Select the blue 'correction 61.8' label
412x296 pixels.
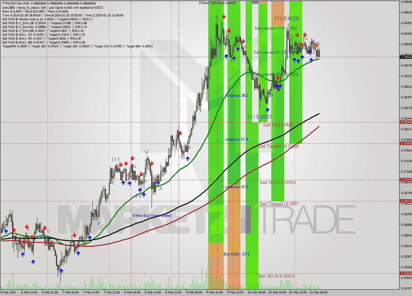[x=237, y=139]
